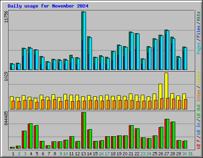
Task: Select day 3 on the x-axis
Action: click(x=25, y=154)
